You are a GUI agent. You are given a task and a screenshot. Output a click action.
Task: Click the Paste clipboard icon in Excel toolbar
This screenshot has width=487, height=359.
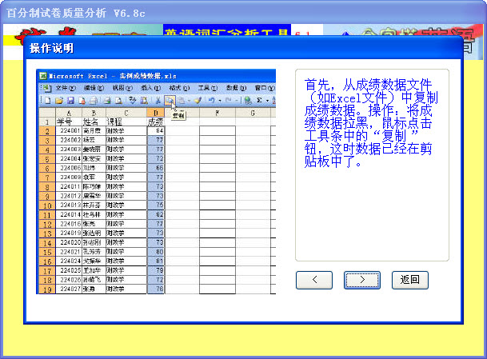(x=182, y=100)
